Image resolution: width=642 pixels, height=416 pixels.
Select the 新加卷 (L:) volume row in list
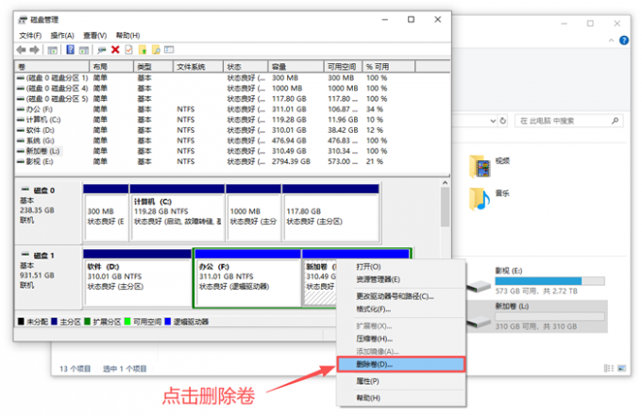click(x=232, y=151)
